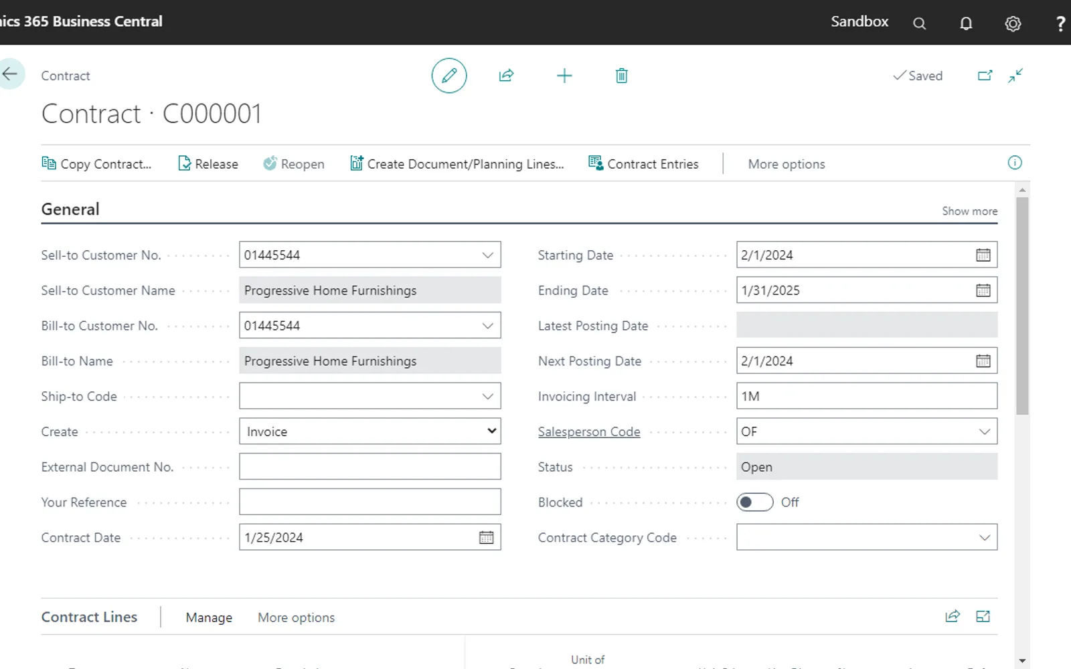
Task: Collapse the General section heading
Action: coord(70,209)
